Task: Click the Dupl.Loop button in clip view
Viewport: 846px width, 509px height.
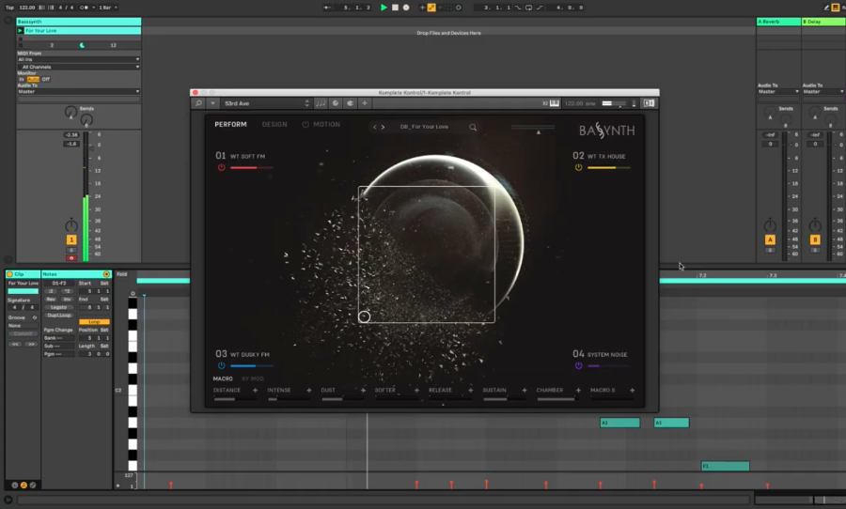Action: coord(59,315)
